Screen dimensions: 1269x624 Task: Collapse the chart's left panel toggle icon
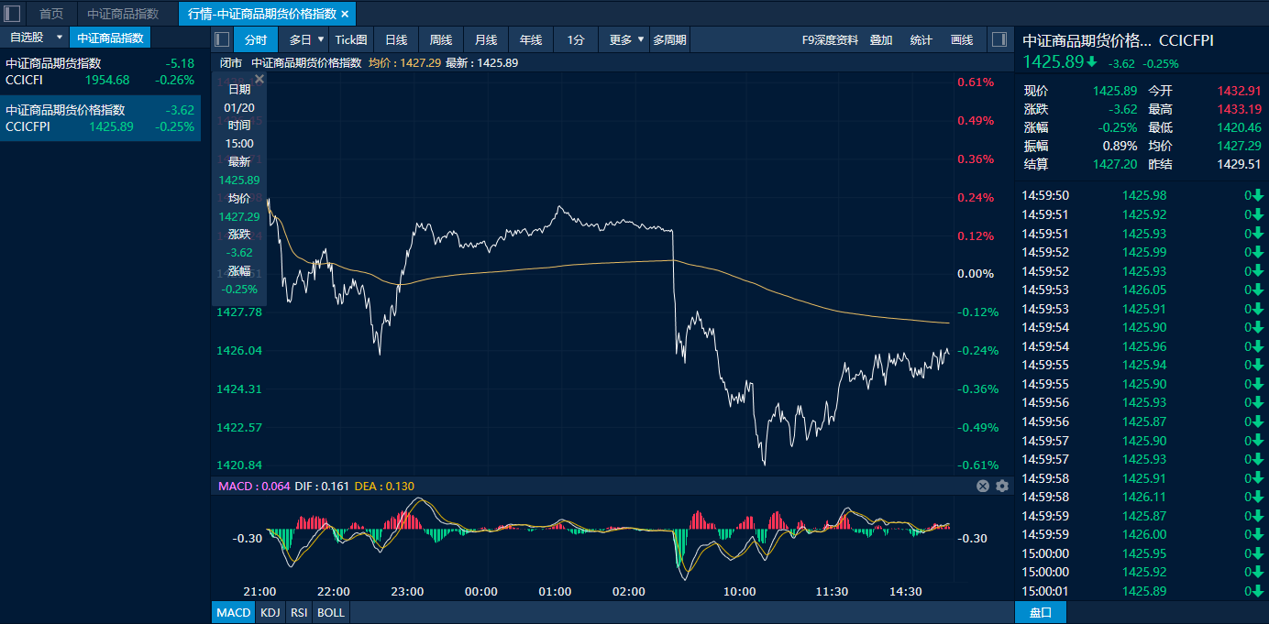point(222,39)
